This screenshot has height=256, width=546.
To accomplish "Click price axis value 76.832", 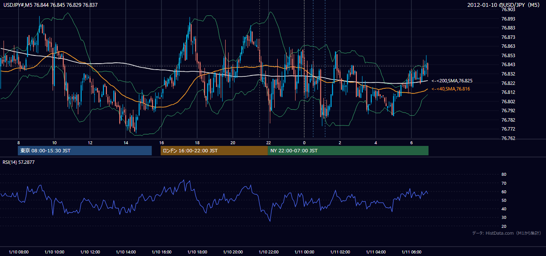I will click(508, 74).
